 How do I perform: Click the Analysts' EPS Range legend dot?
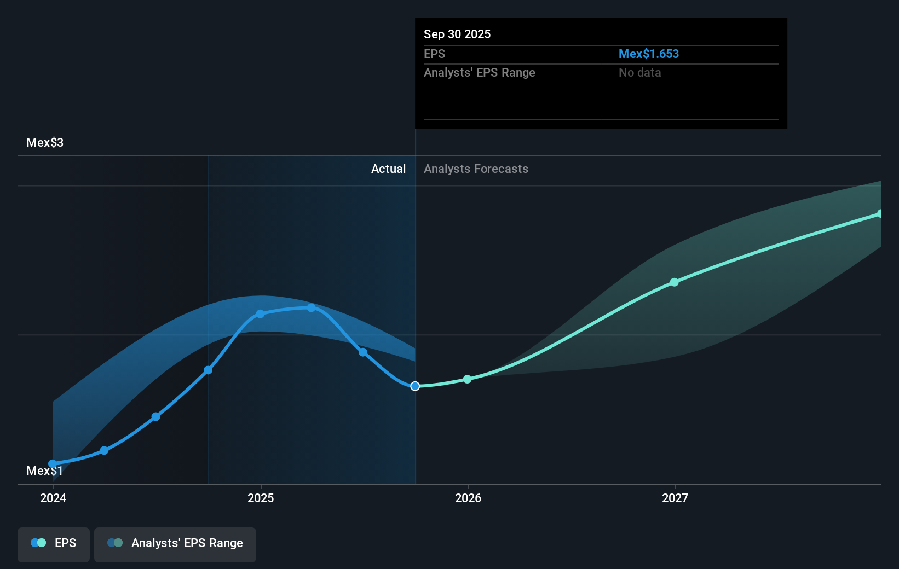tap(115, 543)
